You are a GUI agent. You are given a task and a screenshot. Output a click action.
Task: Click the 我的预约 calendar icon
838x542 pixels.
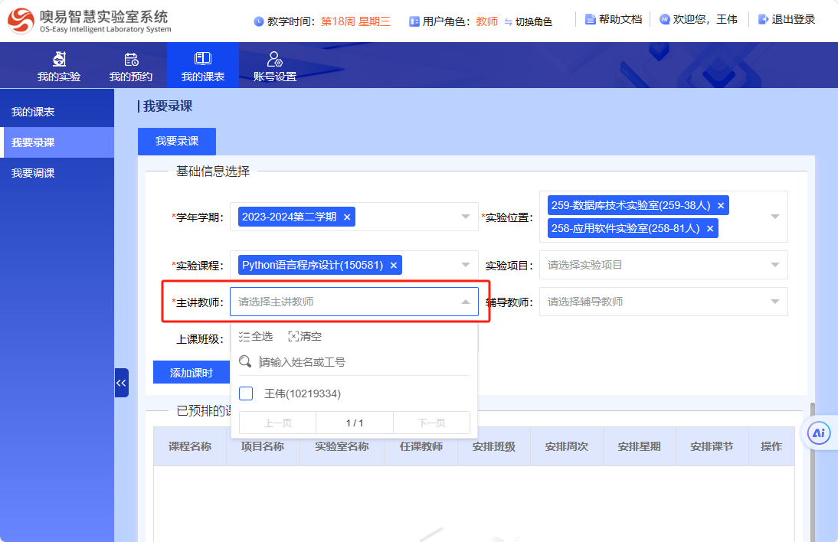click(x=131, y=60)
